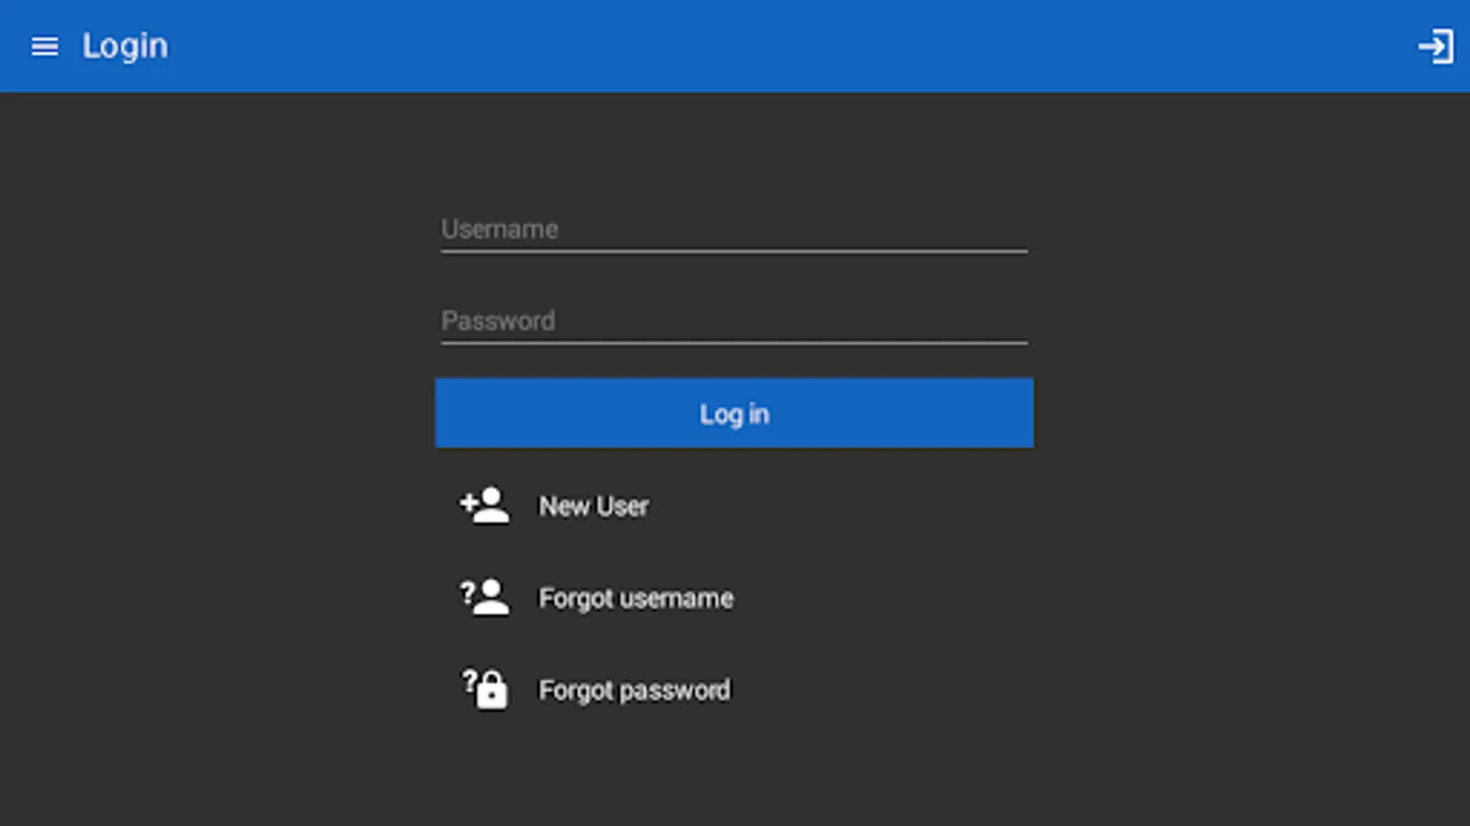Open the New User registration option
This screenshot has width=1470, height=826.
point(593,506)
